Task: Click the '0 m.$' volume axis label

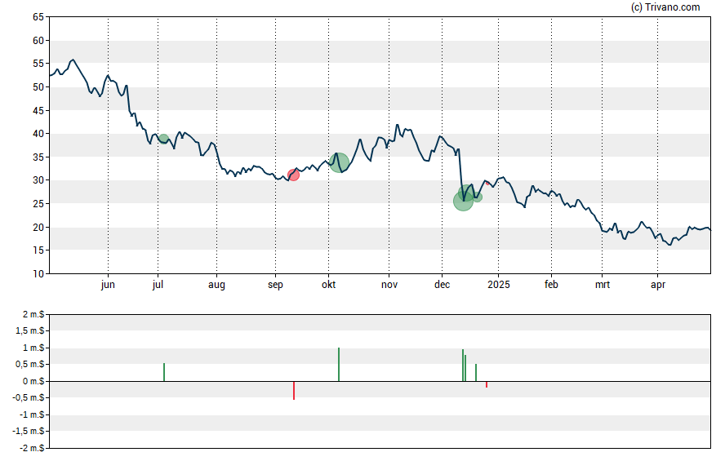Action: pos(33,381)
